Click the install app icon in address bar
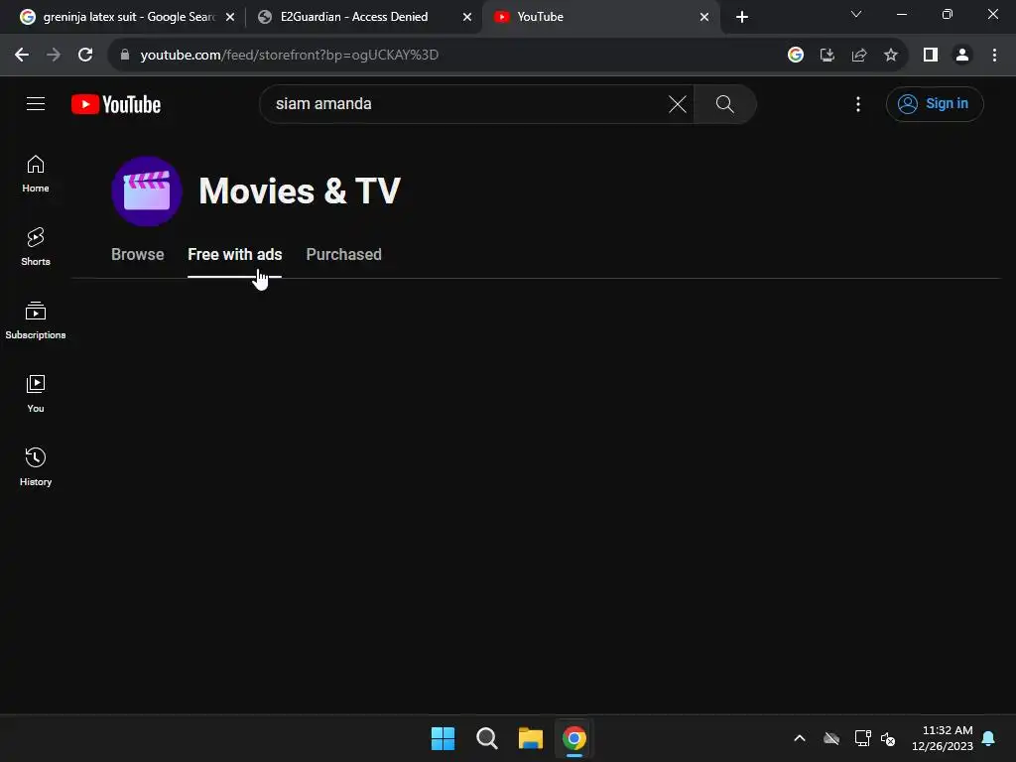1016x762 pixels. pyautogui.click(x=826, y=56)
